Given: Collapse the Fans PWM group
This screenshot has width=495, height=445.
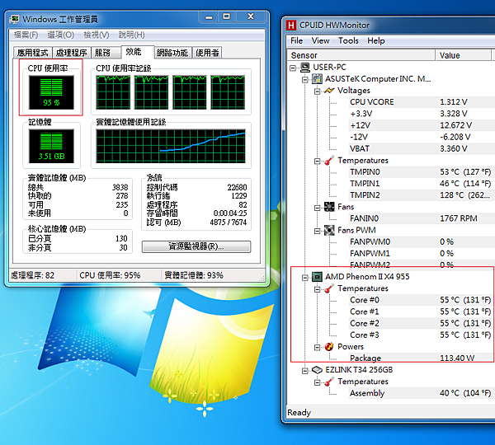Looking at the screenshot, I should (318, 232).
